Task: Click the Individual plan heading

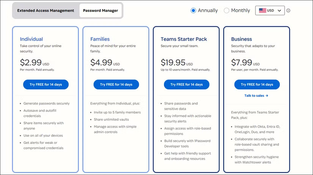Action: 31,39
